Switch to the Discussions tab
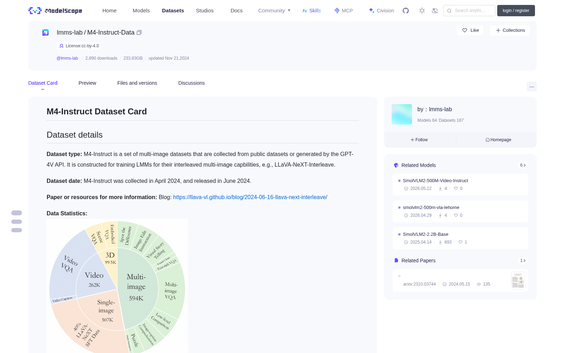This screenshot has height=353, width=565. click(x=191, y=83)
